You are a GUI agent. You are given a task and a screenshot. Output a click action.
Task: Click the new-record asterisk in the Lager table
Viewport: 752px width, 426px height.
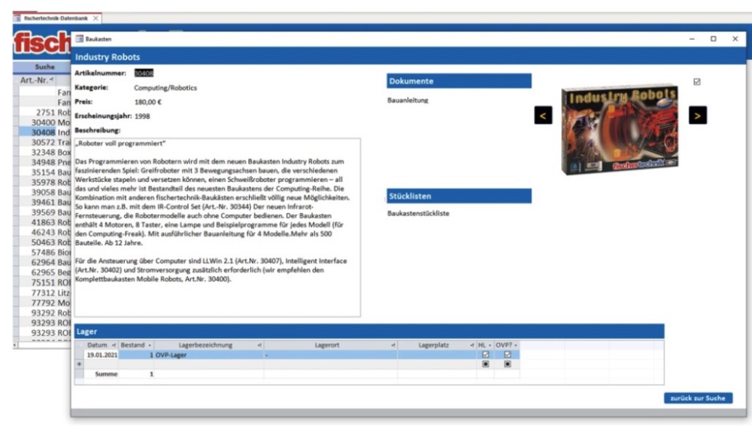[79, 364]
